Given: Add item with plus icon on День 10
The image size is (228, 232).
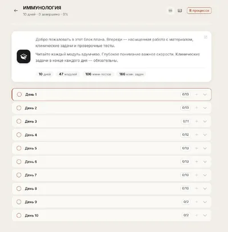Looking at the screenshot, I should point(197,215).
